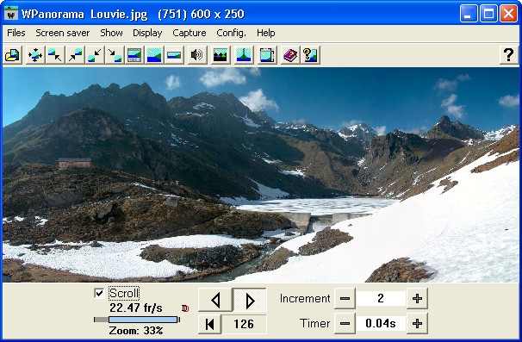
Task: Open the Capture menu
Action: [190, 33]
